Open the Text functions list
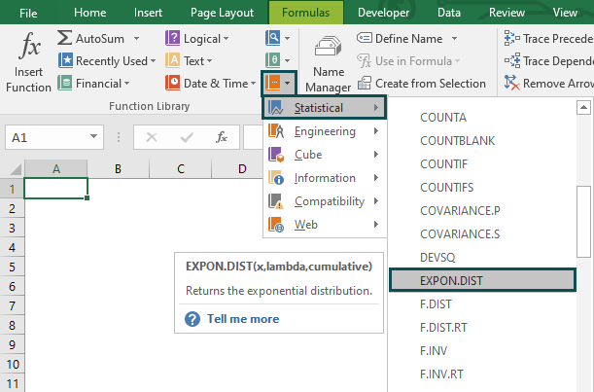Screen dimensions: 594x392 click(x=189, y=61)
